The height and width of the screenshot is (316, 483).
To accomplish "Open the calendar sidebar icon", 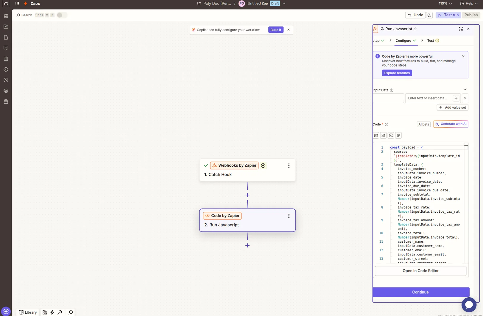I will tap(6, 59).
